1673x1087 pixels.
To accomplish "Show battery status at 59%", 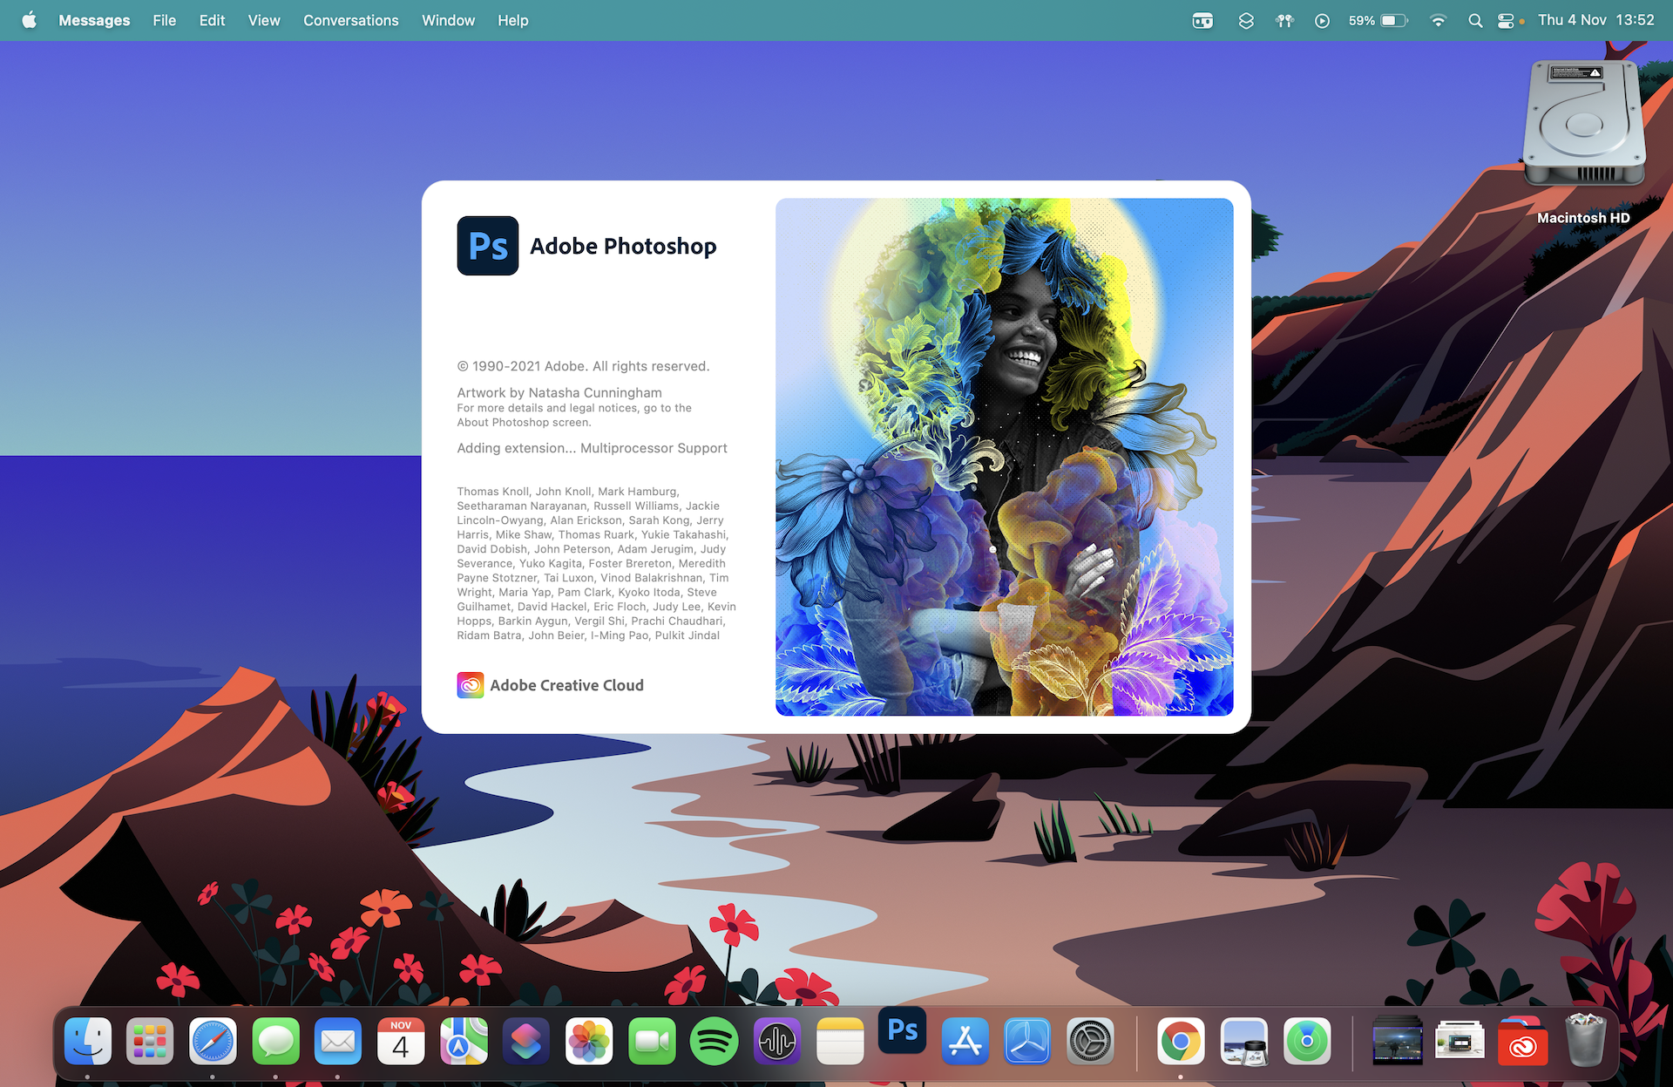I will coord(1378,20).
